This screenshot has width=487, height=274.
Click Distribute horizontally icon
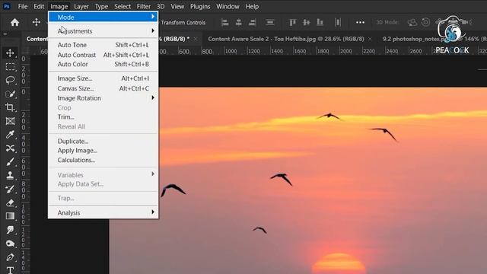(338, 22)
